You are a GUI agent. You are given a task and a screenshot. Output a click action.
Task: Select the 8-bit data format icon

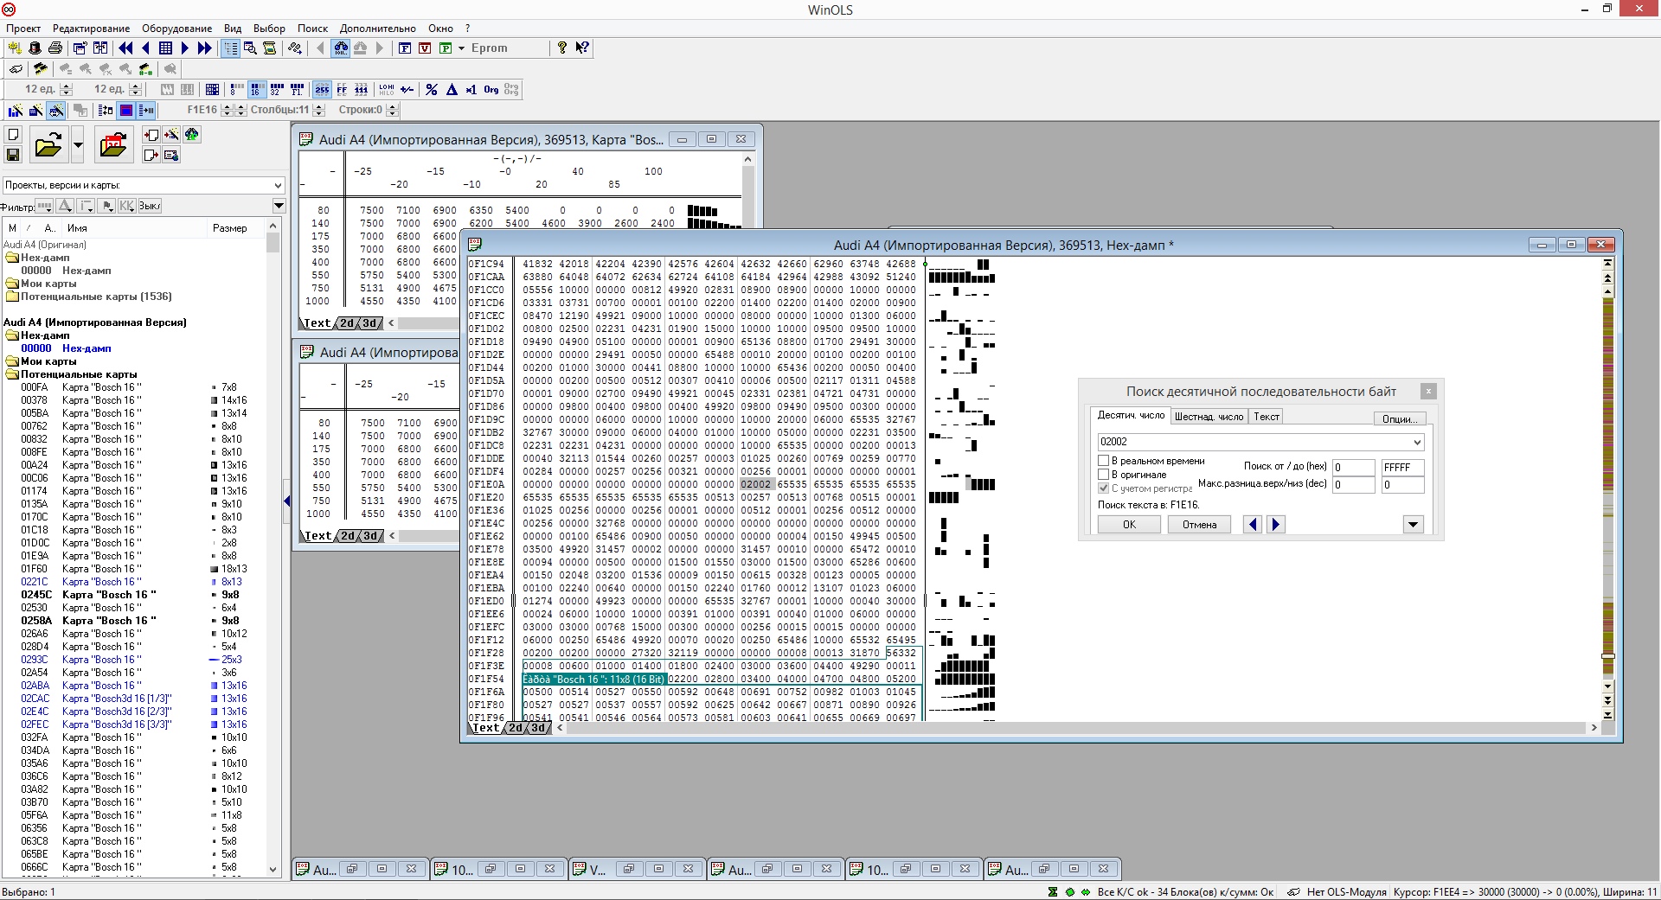click(x=236, y=89)
